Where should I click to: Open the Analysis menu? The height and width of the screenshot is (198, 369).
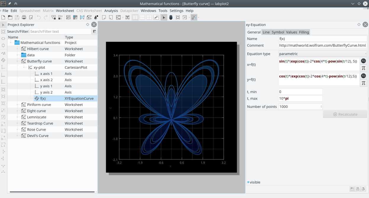[111, 11]
